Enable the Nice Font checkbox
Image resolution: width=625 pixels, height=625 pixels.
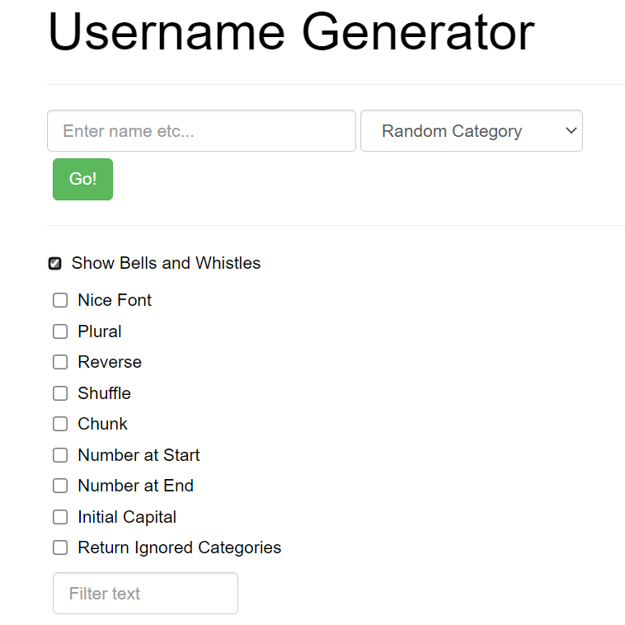(x=60, y=300)
